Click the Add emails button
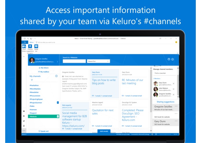This screenshot has width=201, height=143. pyautogui.click(x=104, y=131)
